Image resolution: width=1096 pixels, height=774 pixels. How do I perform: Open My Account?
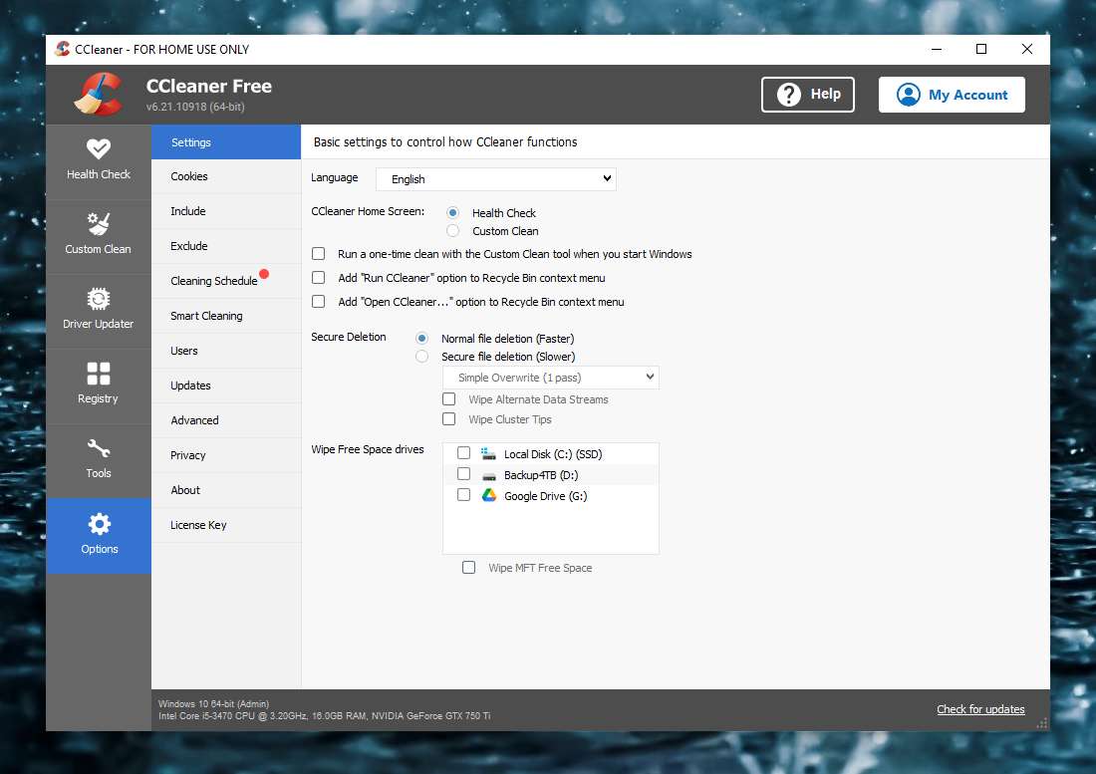click(952, 95)
